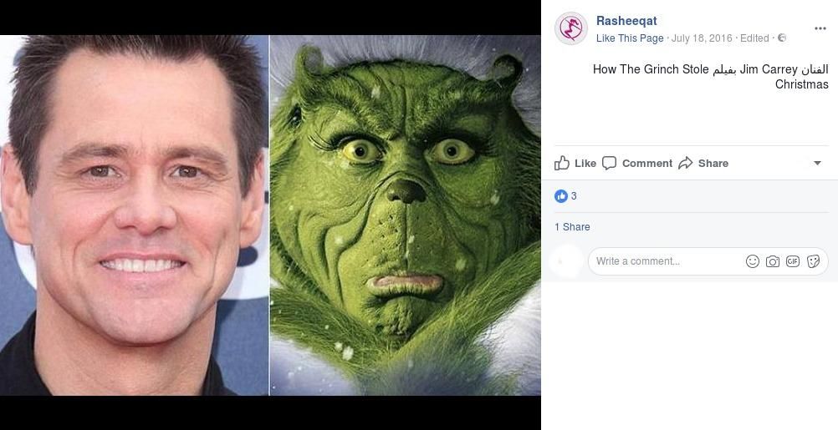The width and height of the screenshot is (838, 430).
Task: Share the post using the Share button
Action: coord(703,163)
